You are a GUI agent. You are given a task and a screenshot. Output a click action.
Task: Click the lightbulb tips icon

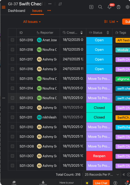87,183
